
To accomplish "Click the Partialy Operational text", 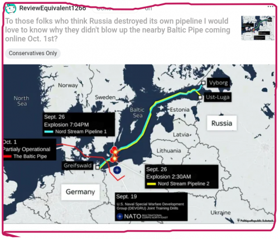I will (27, 149).
